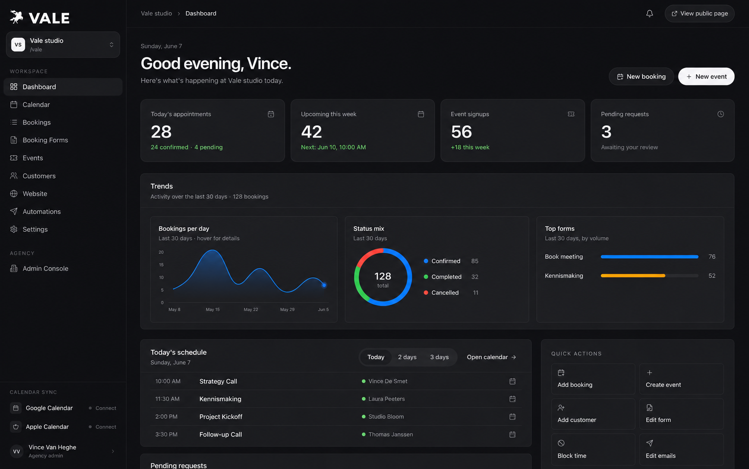Click the Follow-up Call schedule entry
Viewport: 749px width, 469px height.
[336, 435]
